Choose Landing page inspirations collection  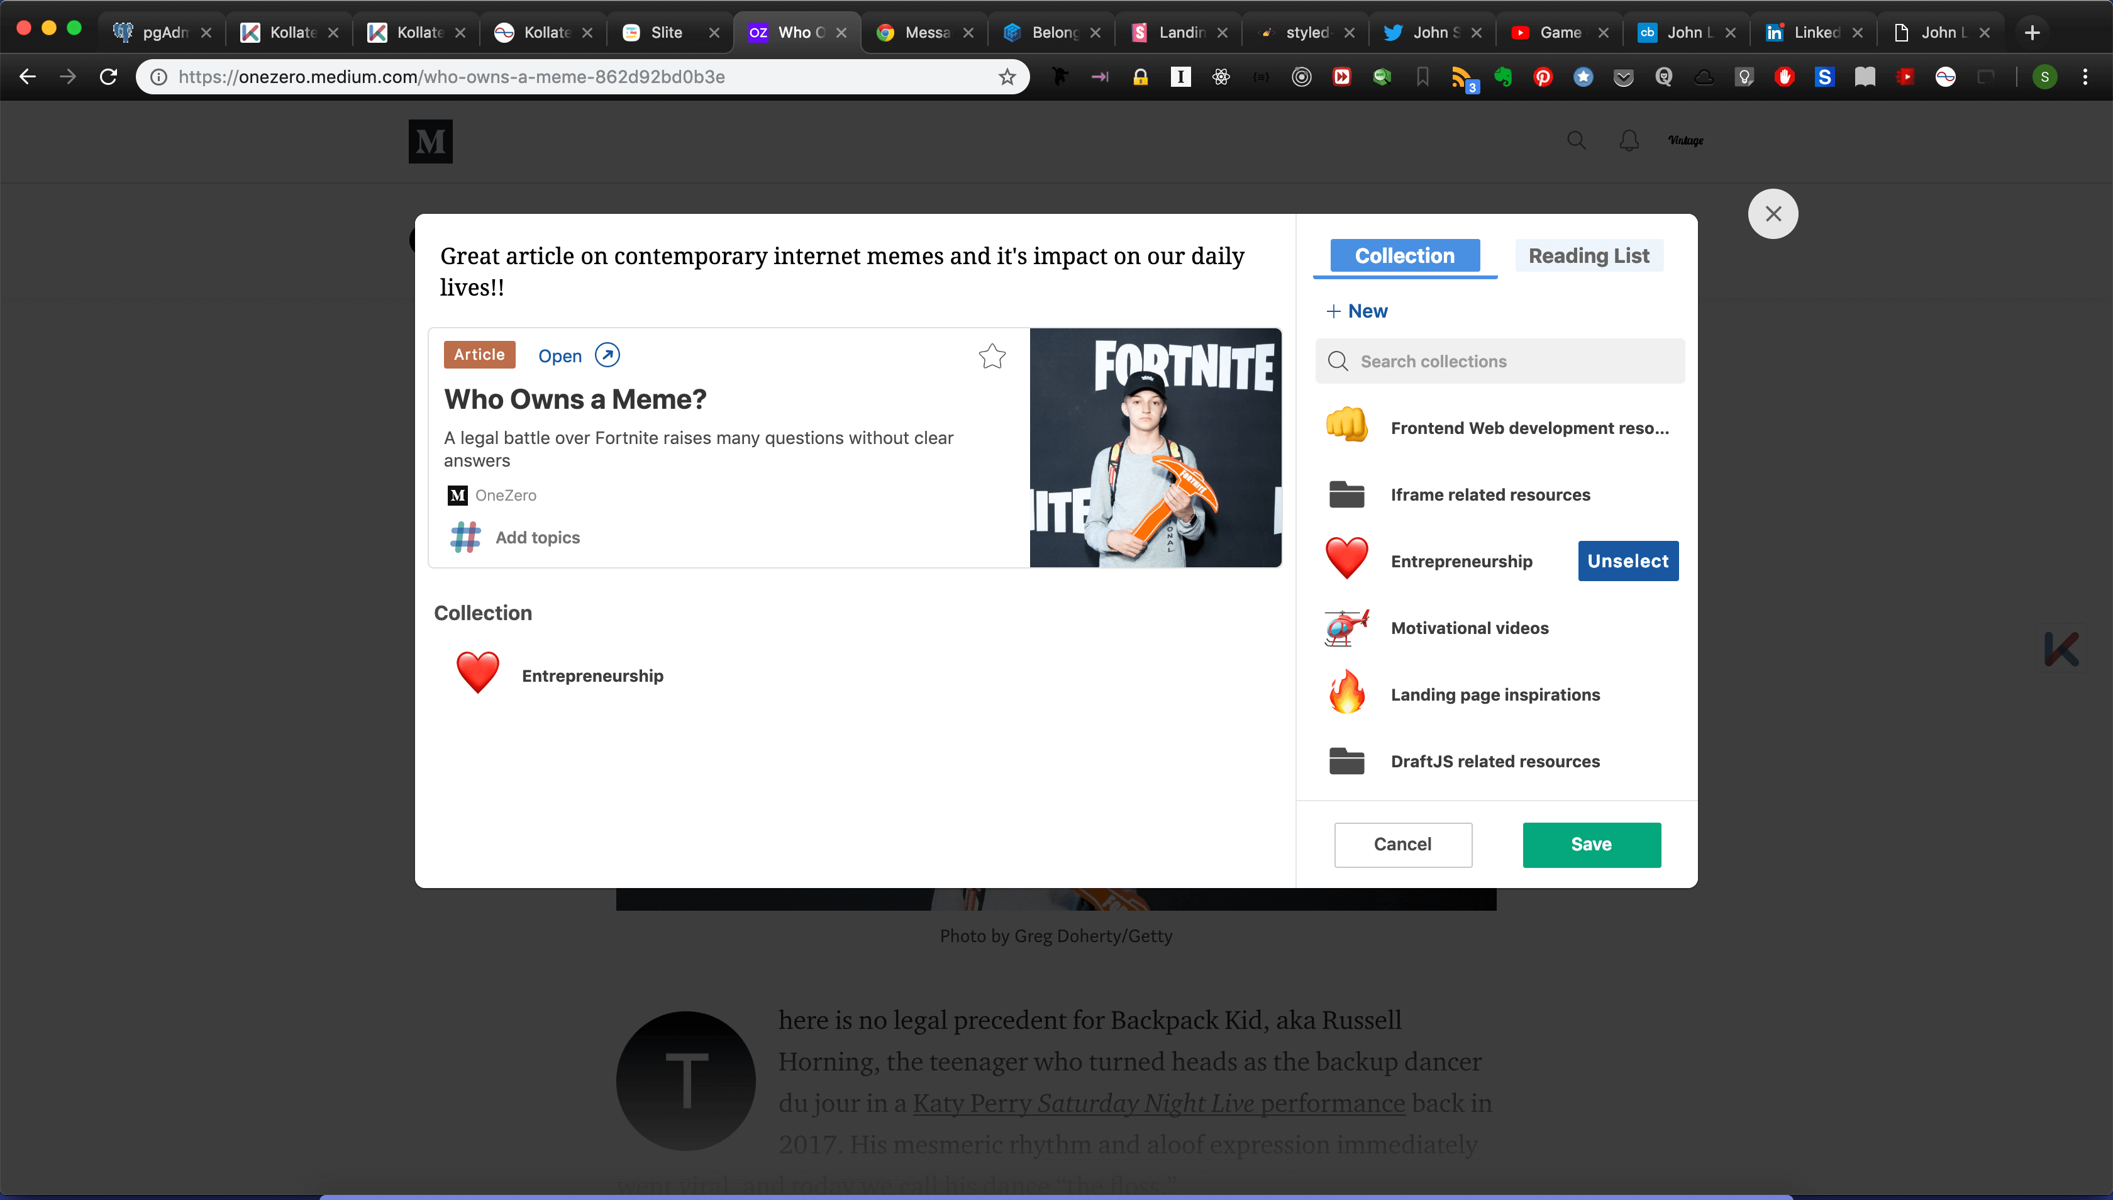[1495, 695]
